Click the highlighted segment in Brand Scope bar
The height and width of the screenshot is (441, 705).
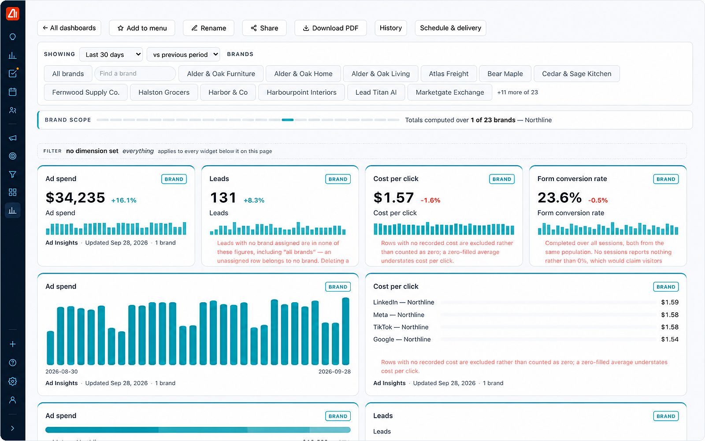(288, 120)
